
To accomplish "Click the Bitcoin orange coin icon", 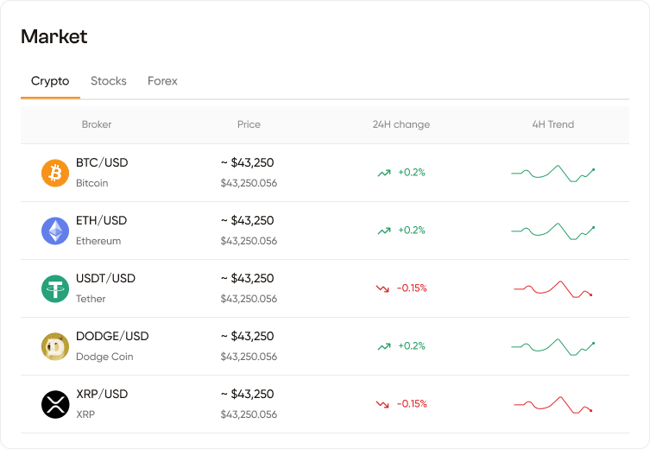I will tap(55, 173).
